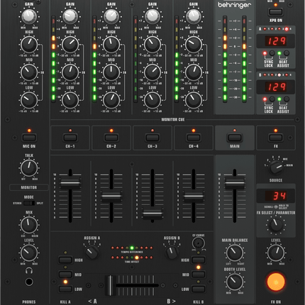Click the BOOTH LEVEL knob

(235, 282)
